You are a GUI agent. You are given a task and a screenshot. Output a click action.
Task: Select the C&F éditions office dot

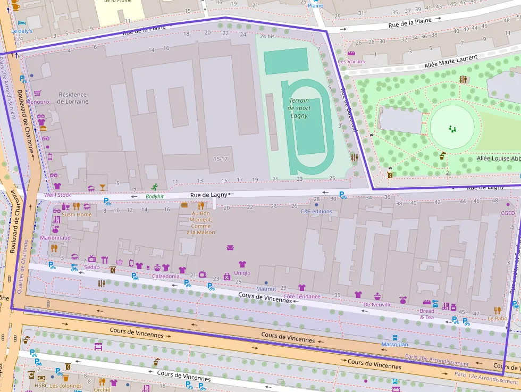(316, 204)
